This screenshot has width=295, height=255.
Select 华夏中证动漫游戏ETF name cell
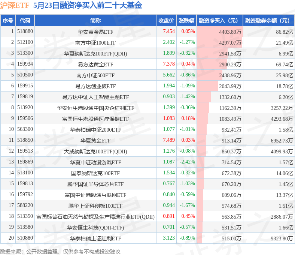tap(95, 162)
